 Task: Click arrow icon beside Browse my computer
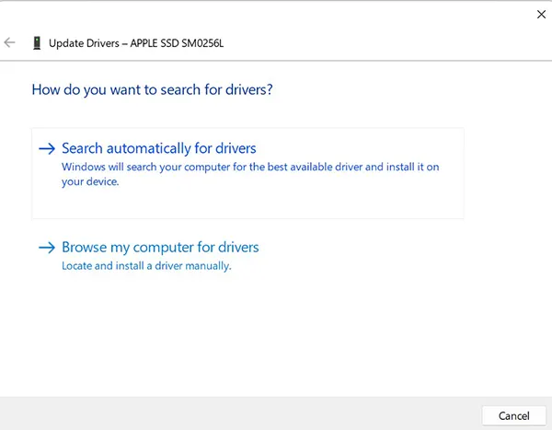[x=47, y=248]
